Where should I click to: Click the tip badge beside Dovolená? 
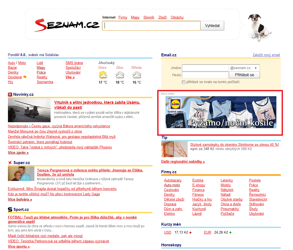coord(25,77)
